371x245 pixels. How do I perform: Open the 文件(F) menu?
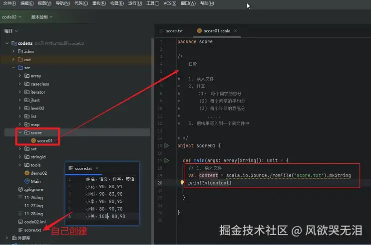(9, 3)
